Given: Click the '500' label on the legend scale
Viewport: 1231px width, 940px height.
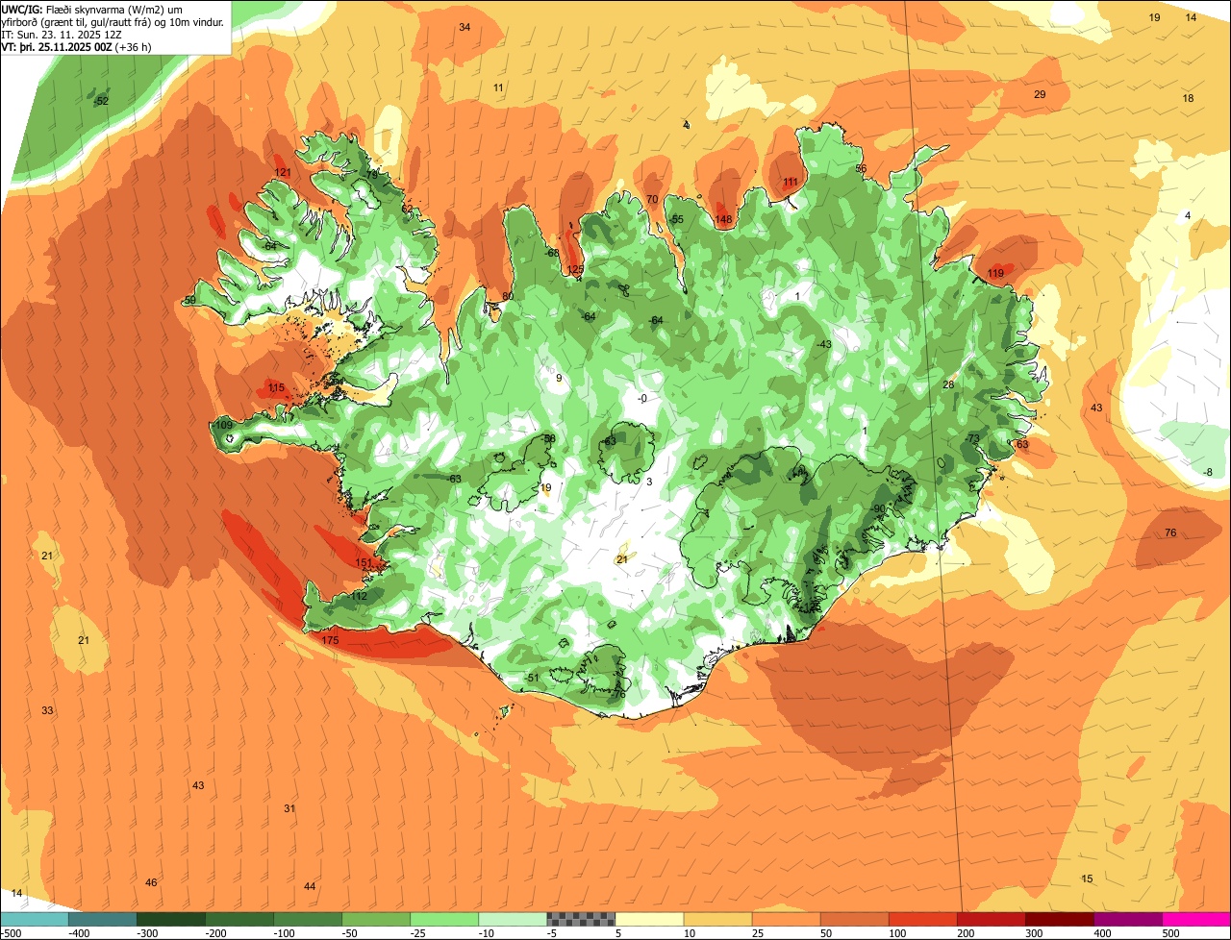Looking at the screenshot, I should [x=1170, y=933].
